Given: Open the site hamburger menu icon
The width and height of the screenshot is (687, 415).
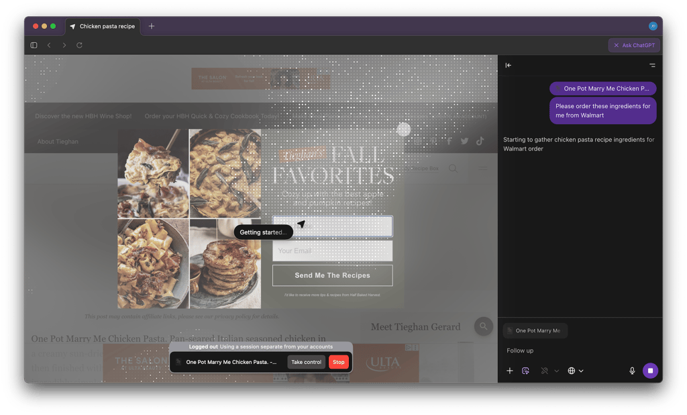Looking at the screenshot, I should [482, 169].
